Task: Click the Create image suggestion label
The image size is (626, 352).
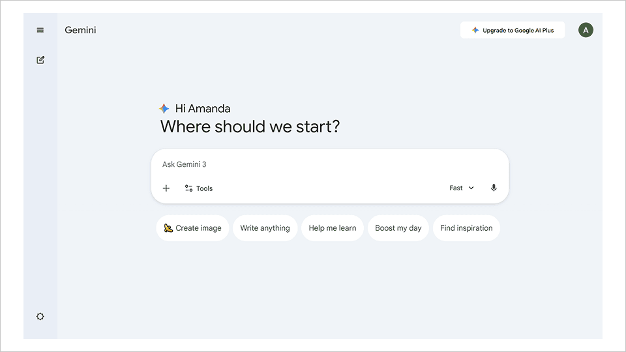Action: coord(198,228)
